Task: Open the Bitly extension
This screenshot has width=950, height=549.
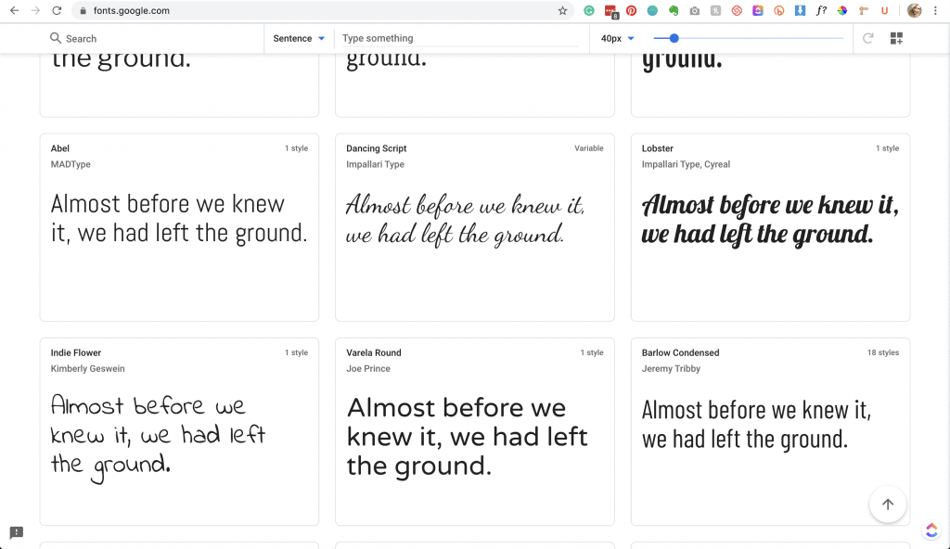Action: (779, 10)
